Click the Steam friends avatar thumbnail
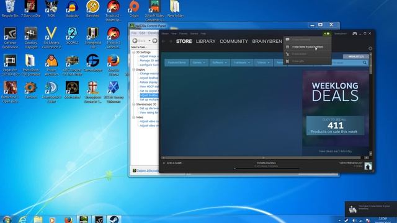The height and width of the screenshot is (223, 397). point(368,166)
